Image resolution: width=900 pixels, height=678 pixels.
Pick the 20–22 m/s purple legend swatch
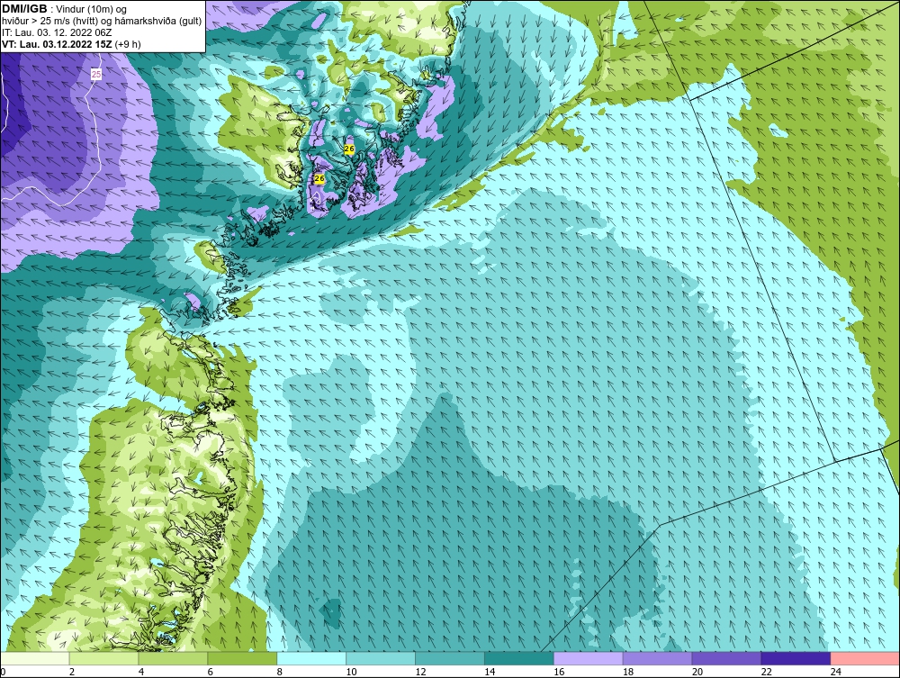tap(726, 658)
